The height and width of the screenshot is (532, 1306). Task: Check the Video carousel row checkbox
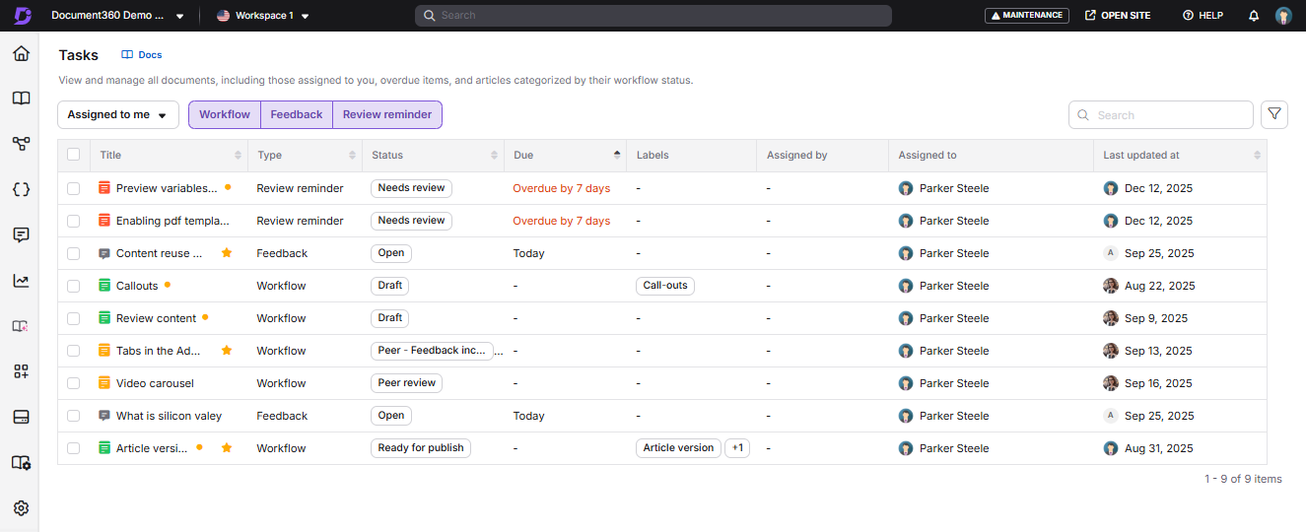(x=74, y=383)
